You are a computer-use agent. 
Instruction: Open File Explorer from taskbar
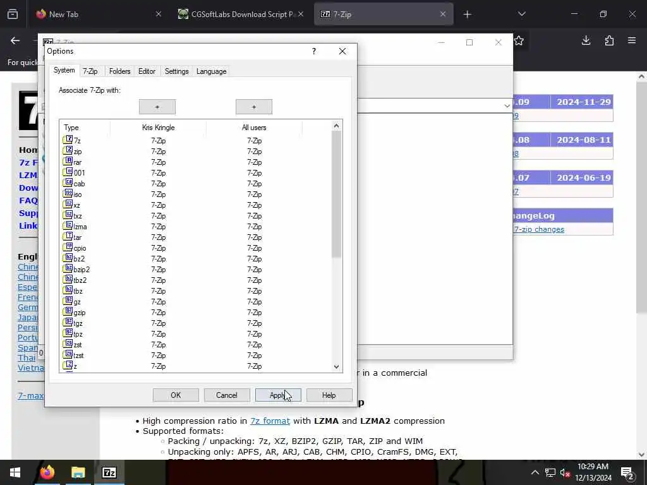pyautogui.click(x=78, y=472)
